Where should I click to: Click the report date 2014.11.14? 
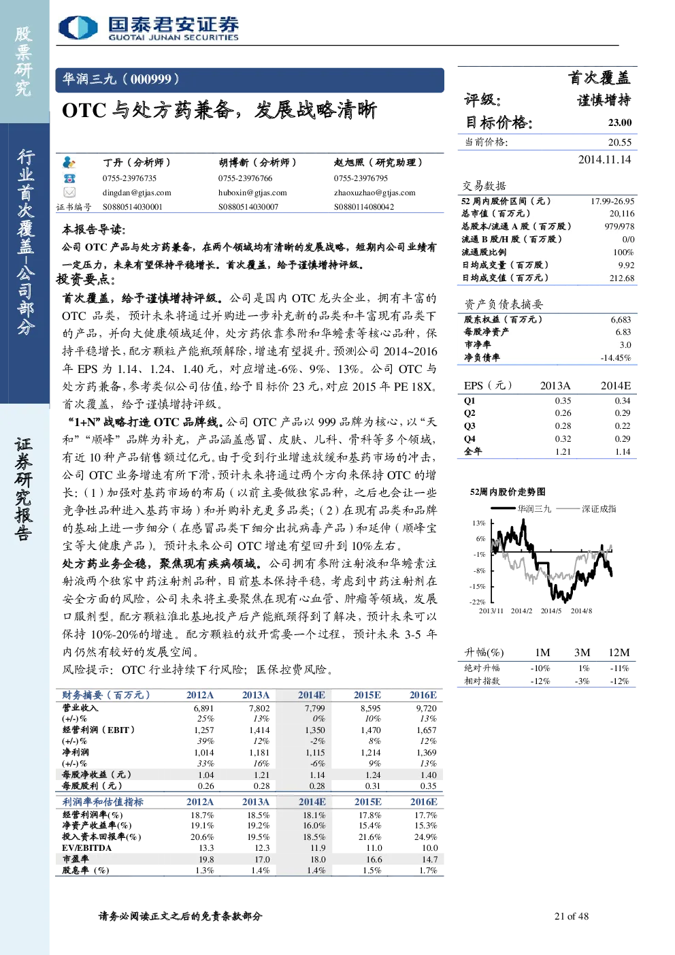point(605,159)
